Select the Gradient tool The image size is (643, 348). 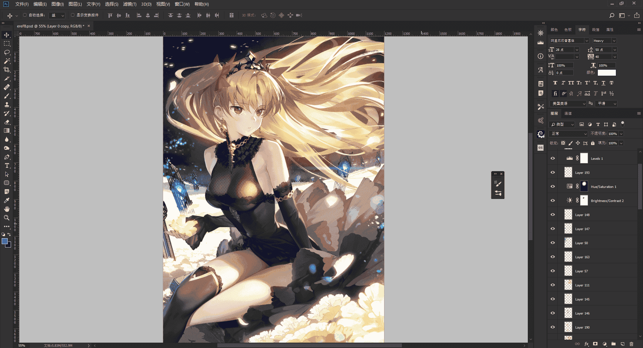click(7, 131)
